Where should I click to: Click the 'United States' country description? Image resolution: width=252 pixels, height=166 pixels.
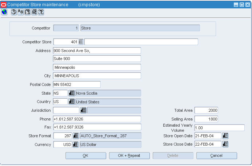(108, 102)
